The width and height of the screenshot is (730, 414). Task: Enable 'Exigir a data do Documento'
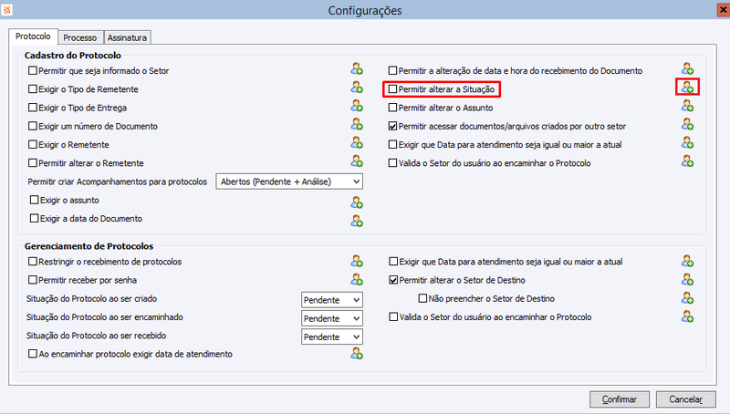tap(34, 218)
